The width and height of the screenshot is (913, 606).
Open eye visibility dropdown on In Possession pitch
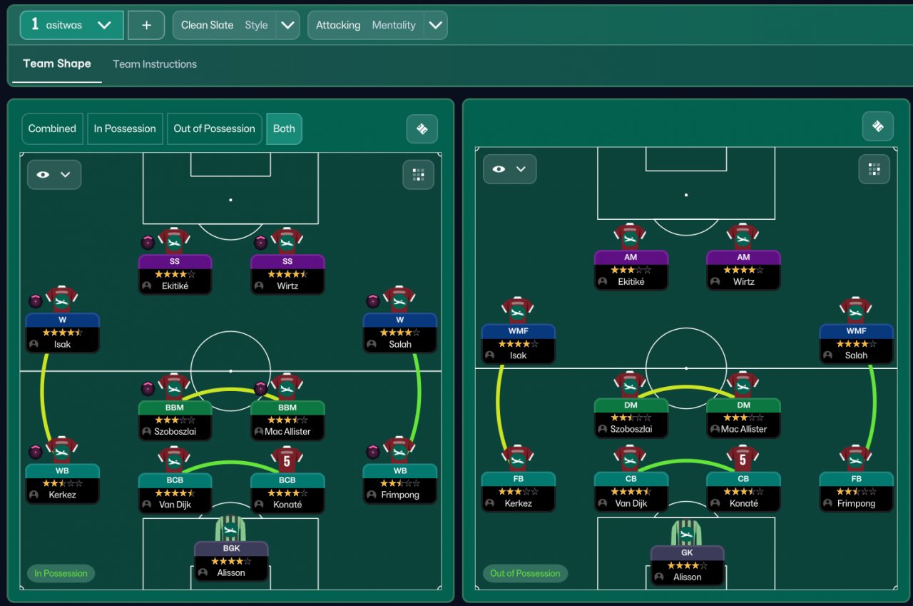click(54, 175)
